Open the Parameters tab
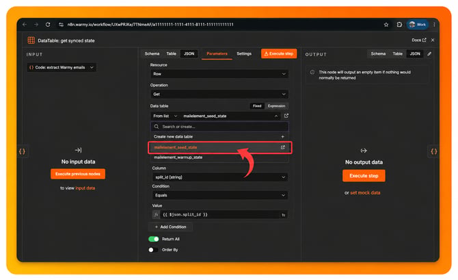Viewport: 458px width, 280px height. point(217,54)
